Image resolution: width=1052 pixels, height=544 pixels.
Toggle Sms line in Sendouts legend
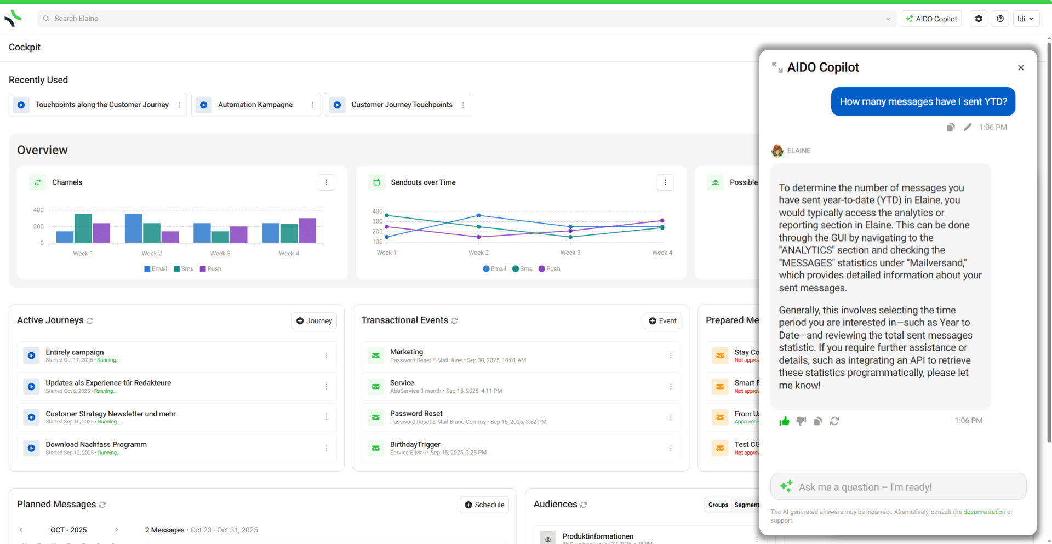(523, 269)
